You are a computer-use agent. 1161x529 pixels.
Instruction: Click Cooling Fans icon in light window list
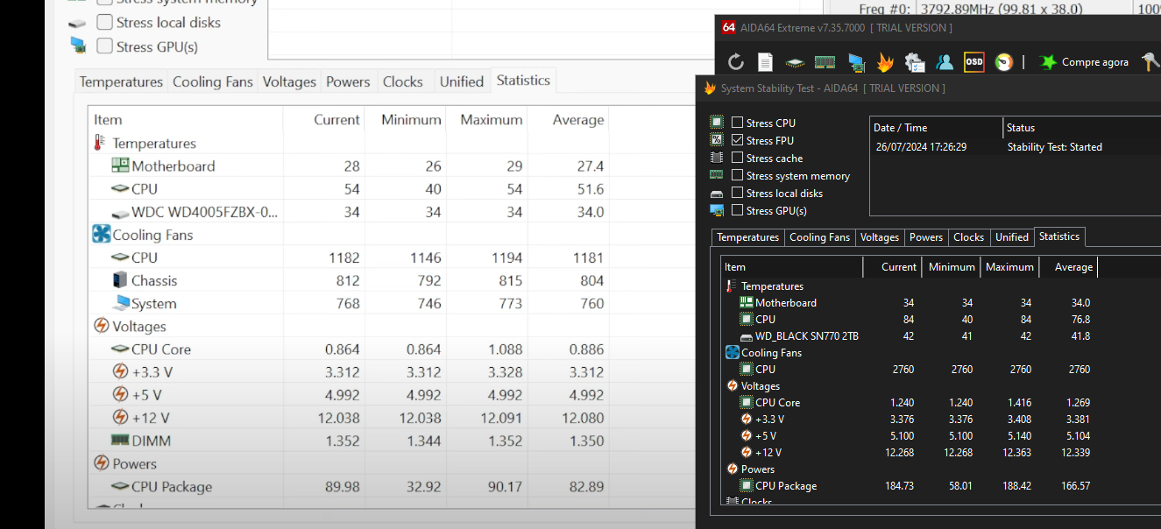pyautogui.click(x=101, y=235)
